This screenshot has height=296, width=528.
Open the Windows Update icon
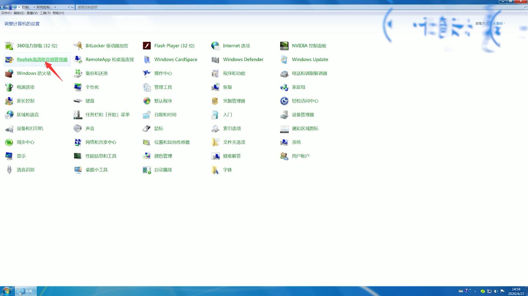[284, 60]
